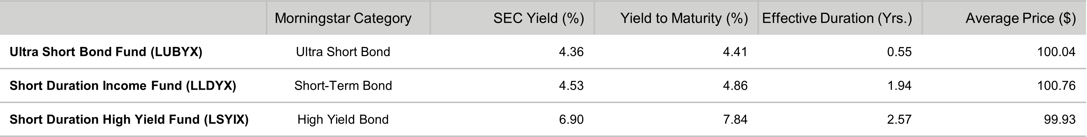Open the Short Duration High Yield Fund (LSYIX) link
1087x137 pixels.
(x=129, y=120)
